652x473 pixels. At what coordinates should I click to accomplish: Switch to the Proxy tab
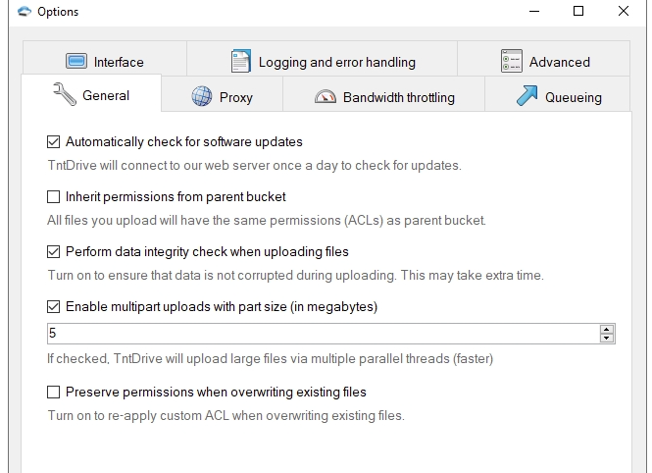235,97
